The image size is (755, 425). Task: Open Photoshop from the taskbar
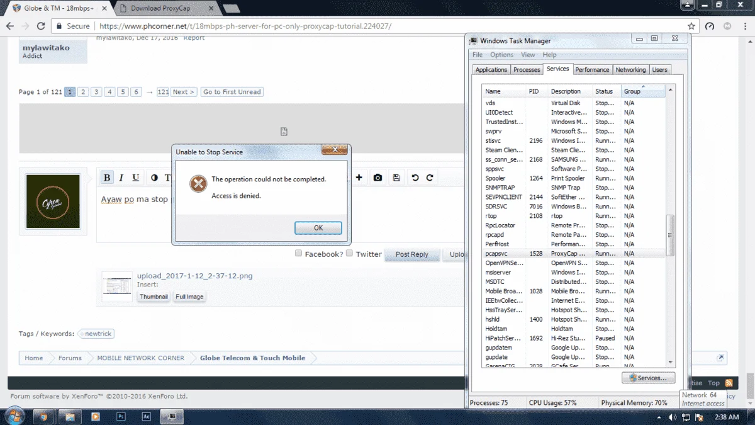(121, 417)
